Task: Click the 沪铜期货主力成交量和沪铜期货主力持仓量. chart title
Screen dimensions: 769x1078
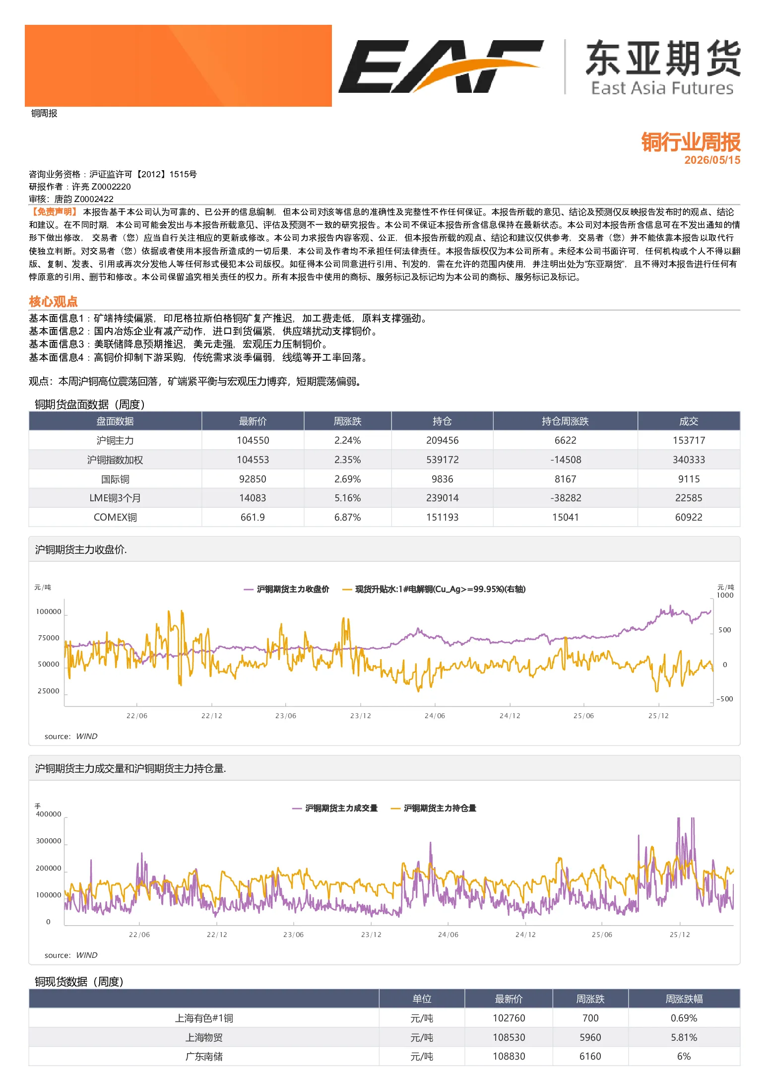Action: [130, 768]
